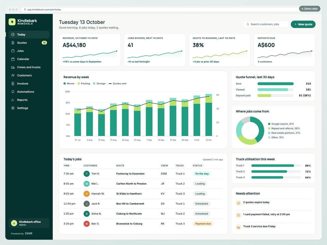
Task: Click the 12 badge on Quotes
Action: pyautogui.click(x=44, y=43)
